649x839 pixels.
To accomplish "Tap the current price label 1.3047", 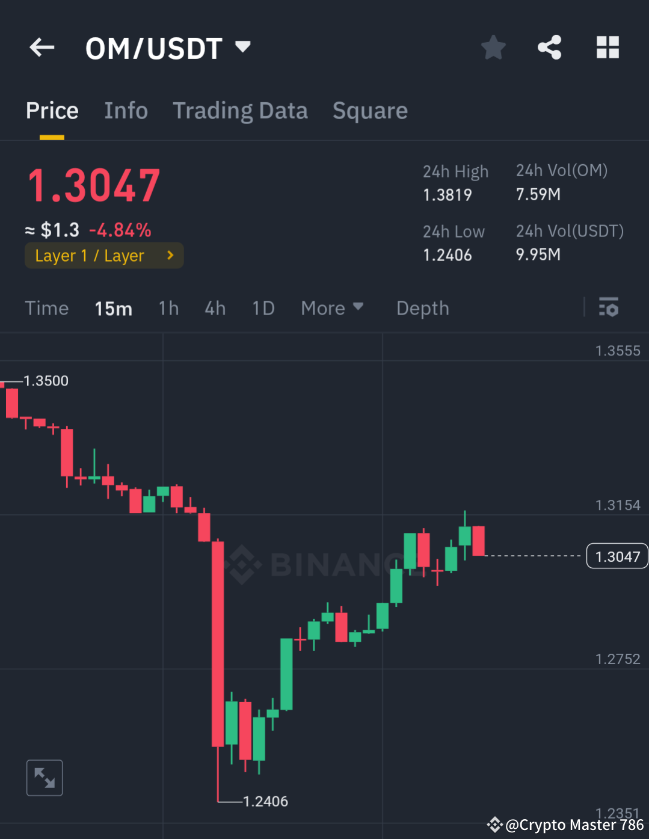I will pos(617,556).
